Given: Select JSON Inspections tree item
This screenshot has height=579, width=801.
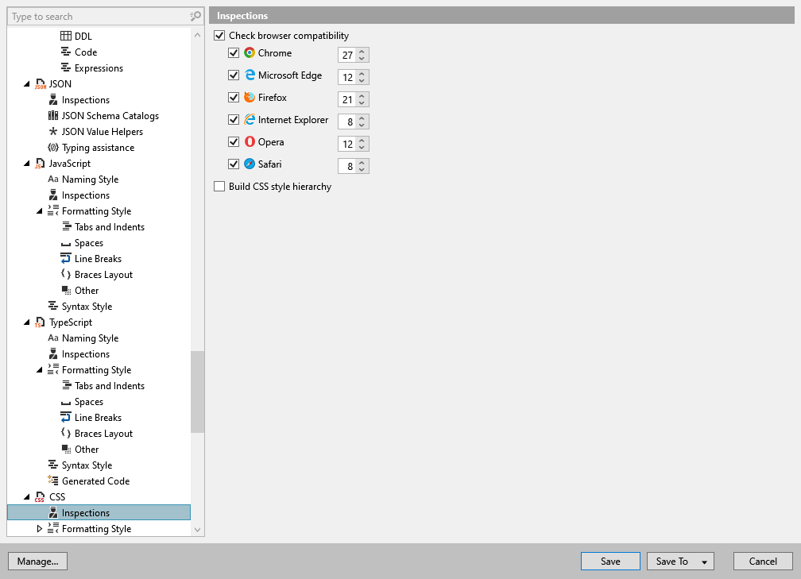Looking at the screenshot, I should 85,99.
